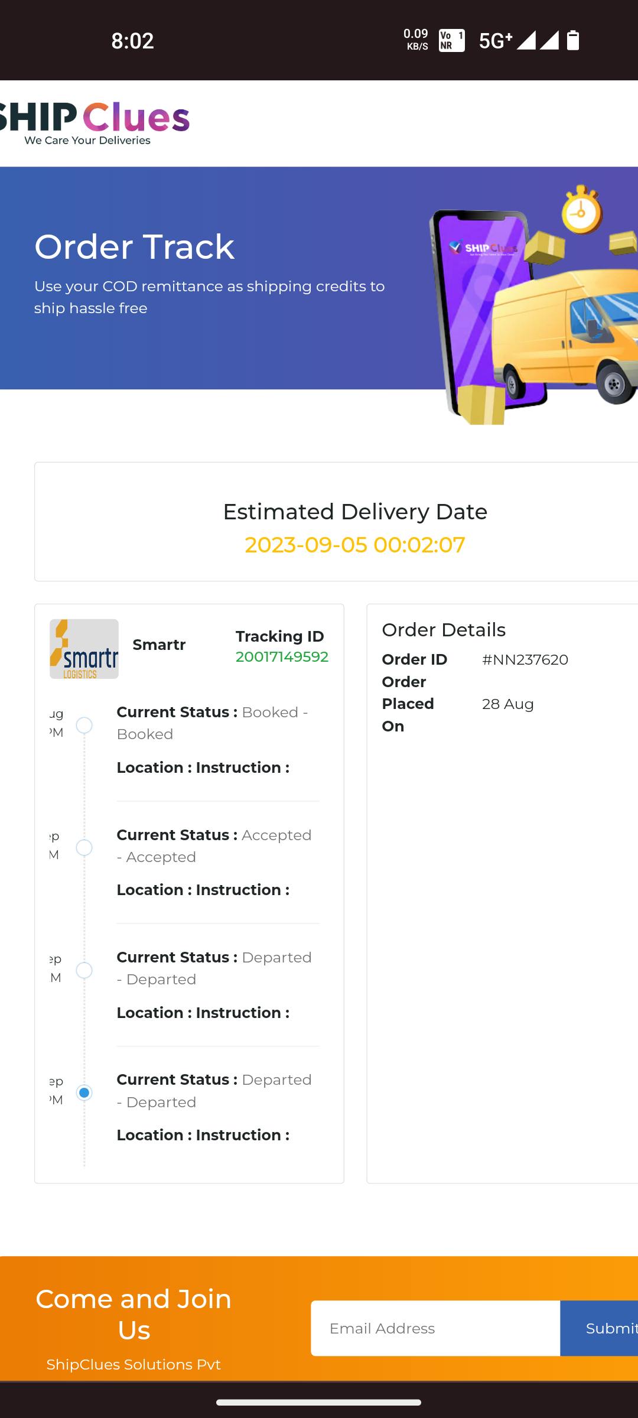
Task: Tap order ID #NN237620
Action: pyautogui.click(x=525, y=659)
